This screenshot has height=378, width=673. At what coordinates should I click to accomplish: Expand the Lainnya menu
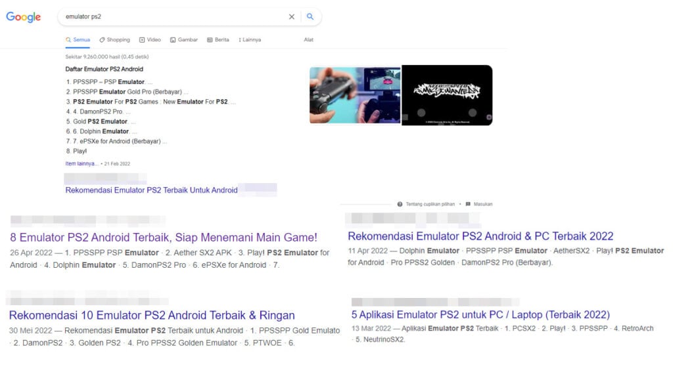pos(250,39)
